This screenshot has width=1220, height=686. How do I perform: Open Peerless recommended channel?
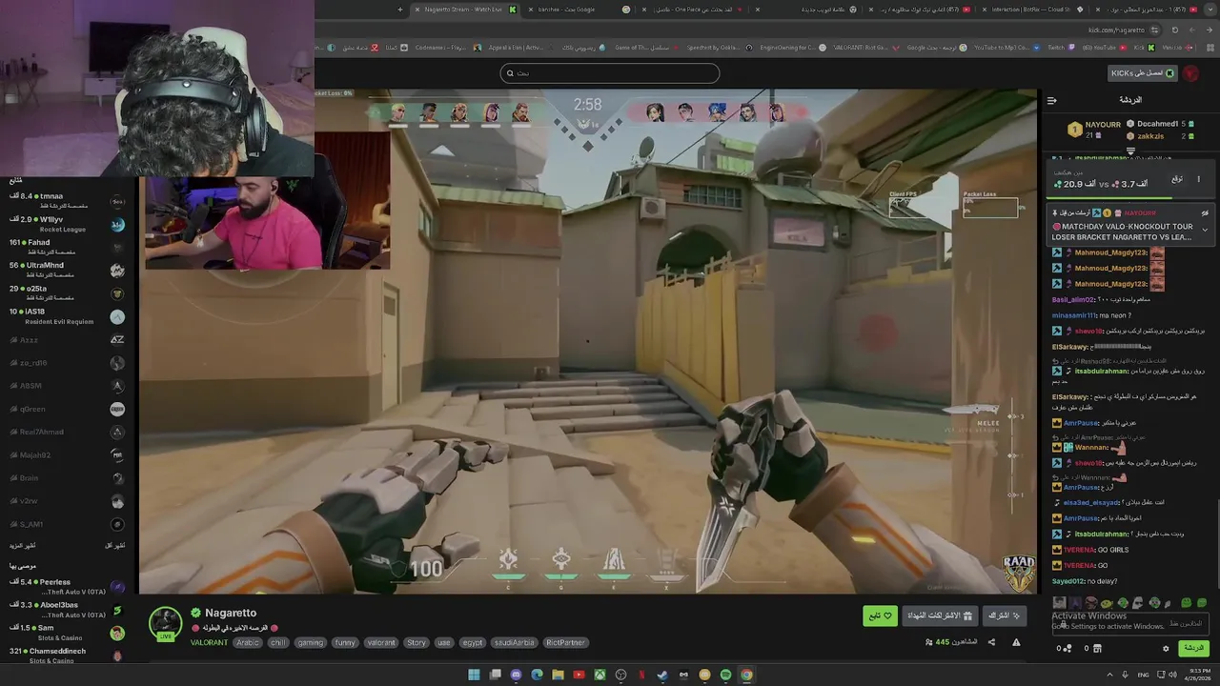click(x=69, y=586)
